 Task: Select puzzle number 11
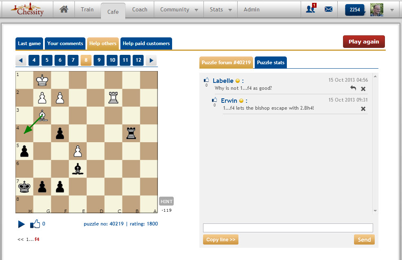125,60
